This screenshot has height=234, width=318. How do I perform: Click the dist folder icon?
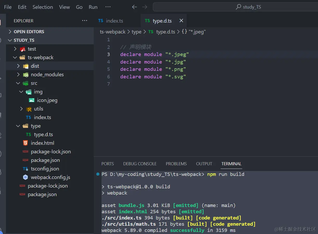tap(26, 66)
